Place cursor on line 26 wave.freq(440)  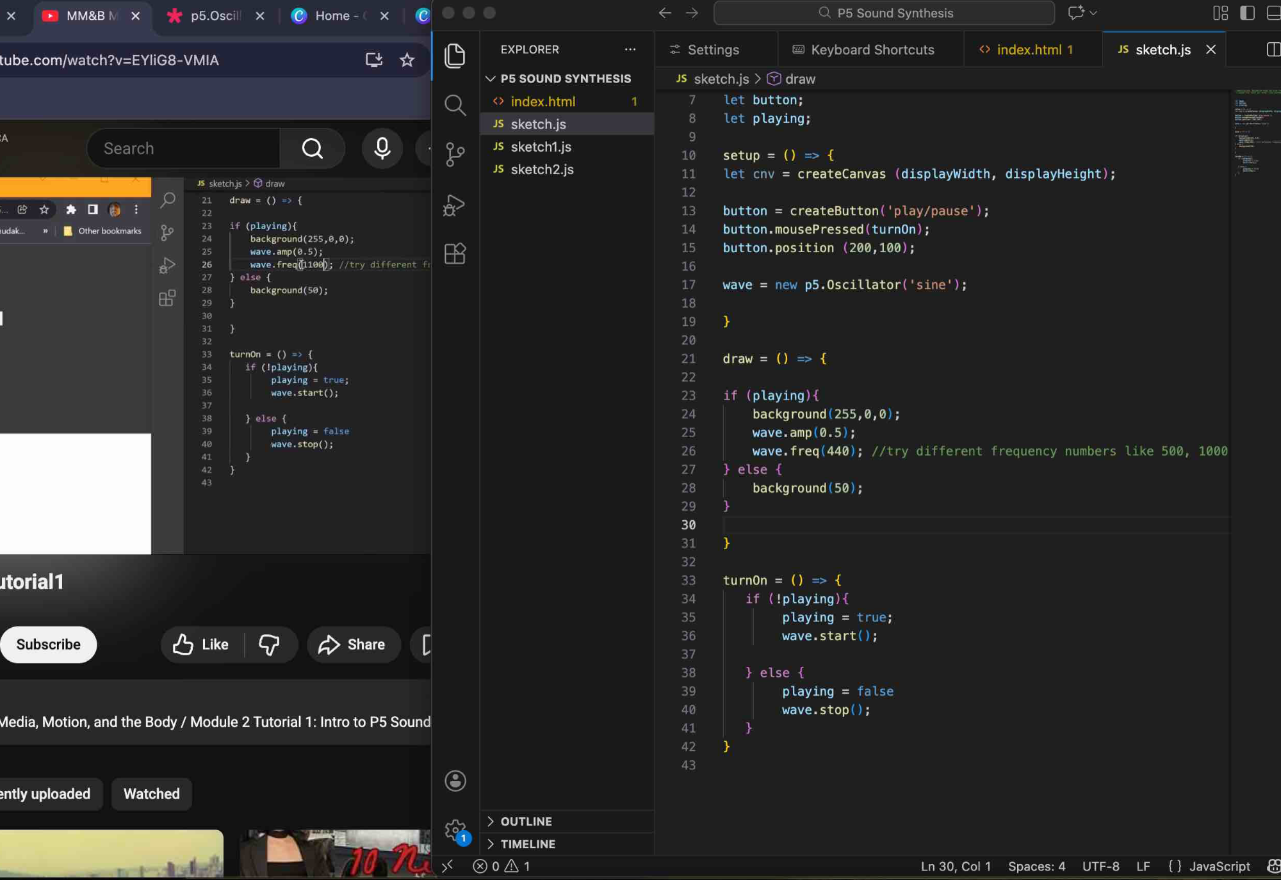coord(807,451)
